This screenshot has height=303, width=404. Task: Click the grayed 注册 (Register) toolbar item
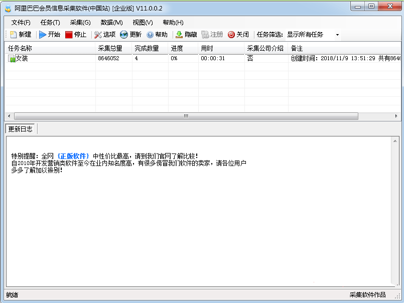click(x=212, y=35)
